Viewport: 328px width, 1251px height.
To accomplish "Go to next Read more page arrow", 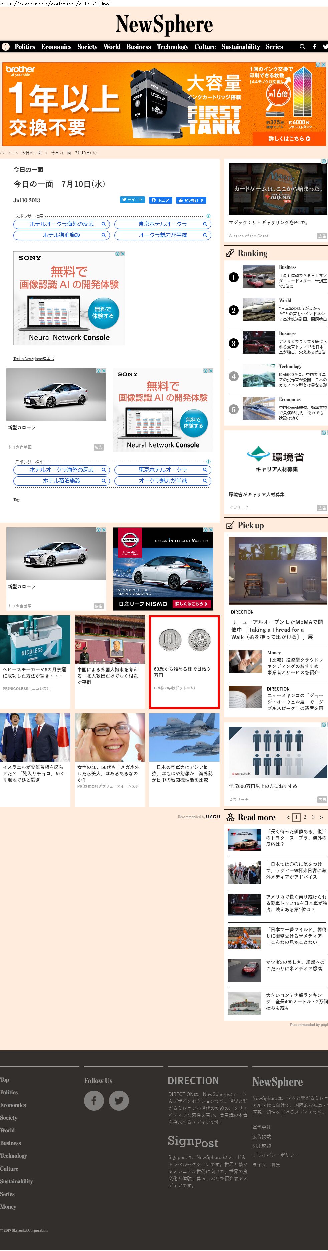I will 321,817.
